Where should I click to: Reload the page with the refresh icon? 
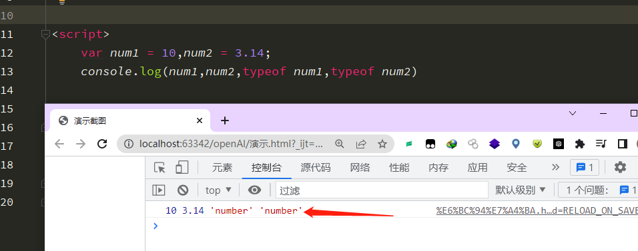[102, 144]
